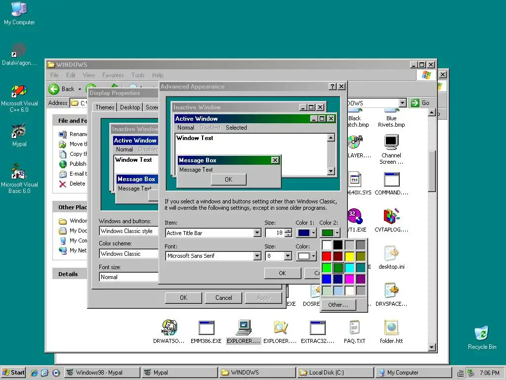506x380 pixels.
Task: Switch to the Themes tab
Action: click(x=105, y=107)
